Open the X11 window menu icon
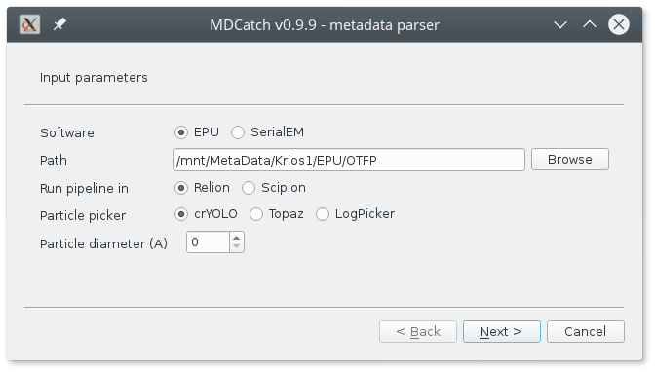Screen dimensions: 655x373 point(30,24)
